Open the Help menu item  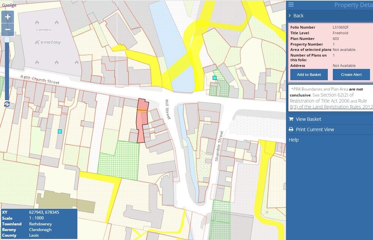294,140
